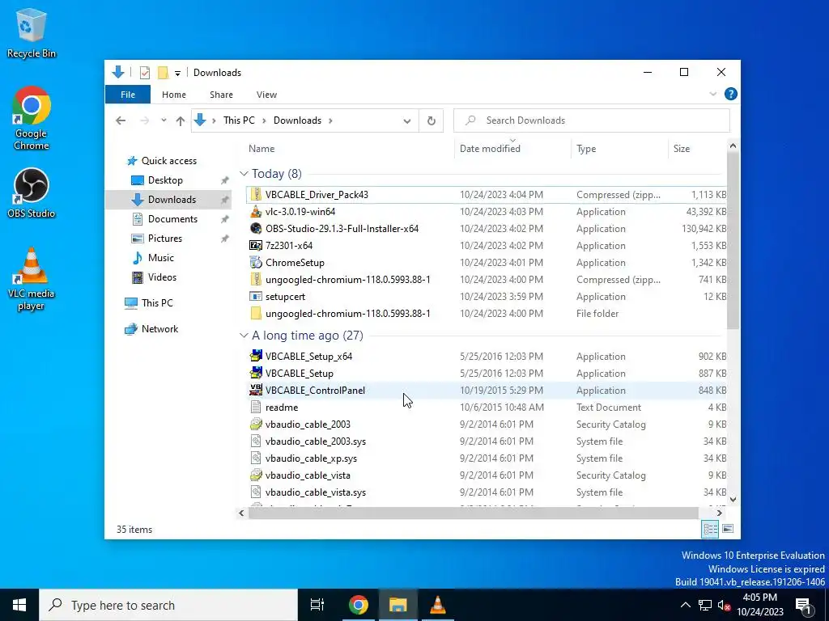The width and height of the screenshot is (829, 621).
Task: Select the vbaudio_cable_2003.sys system file
Action: point(487,441)
